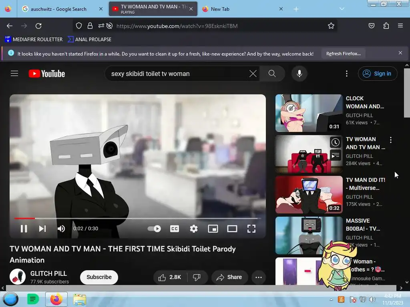Click the address bar URL
Screen dimensions: 410x307
coord(177,26)
